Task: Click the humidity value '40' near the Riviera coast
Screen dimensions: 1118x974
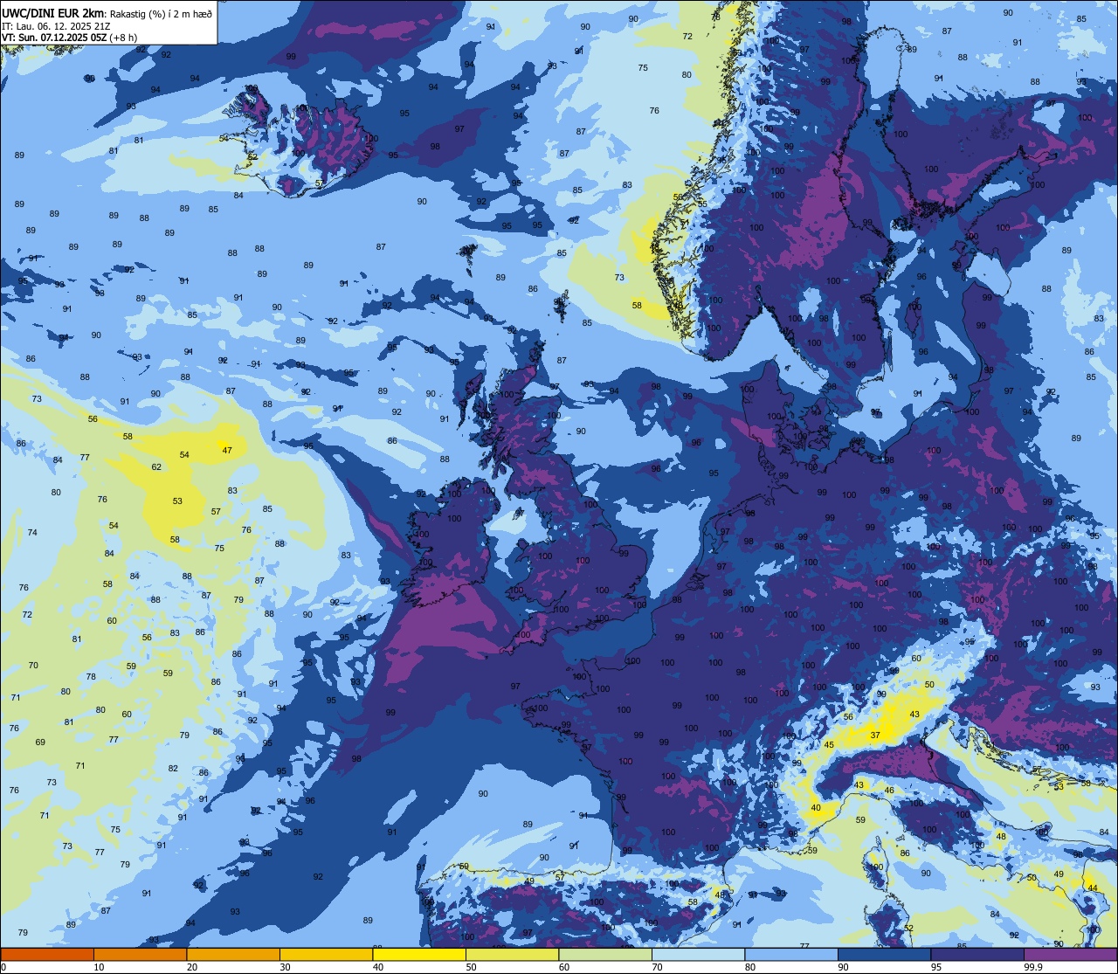Action: (x=816, y=808)
